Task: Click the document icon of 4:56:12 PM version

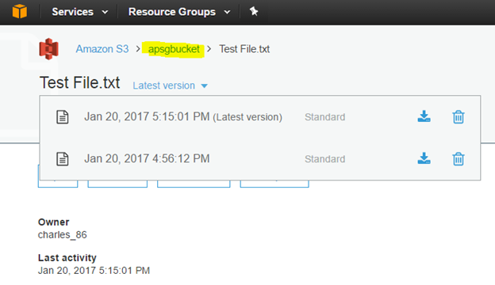Action: tap(62, 158)
